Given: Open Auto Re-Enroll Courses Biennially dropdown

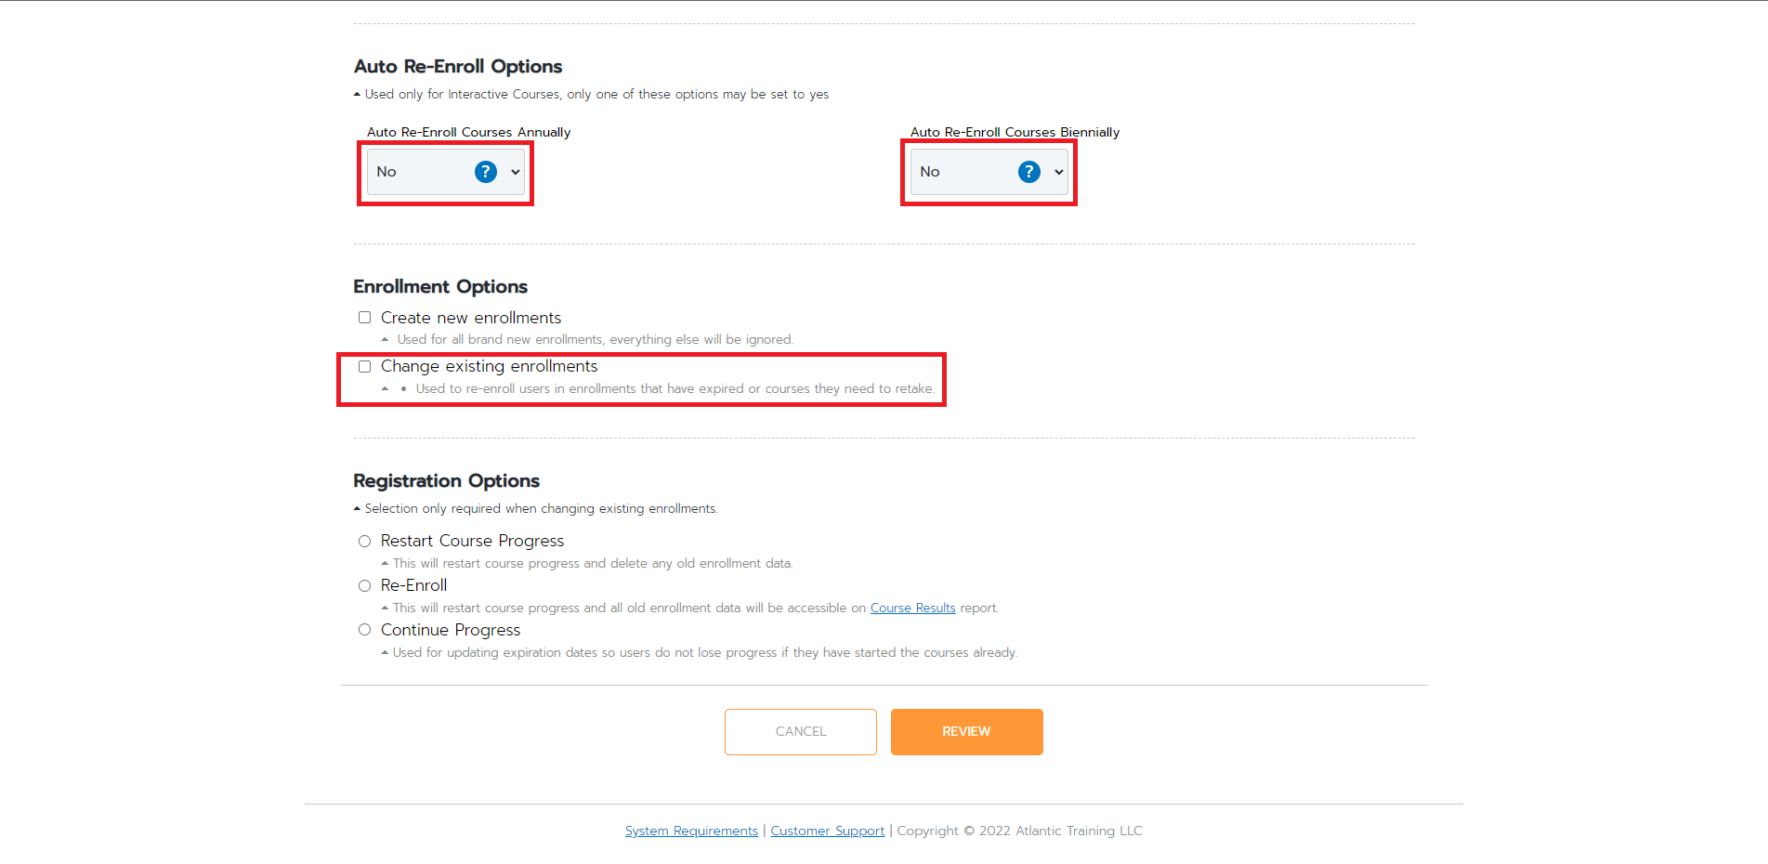Looking at the screenshot, I should click(989, 172).
